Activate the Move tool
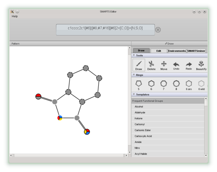Viewport: 217px width, 172px height. click(x=164, y=65)
